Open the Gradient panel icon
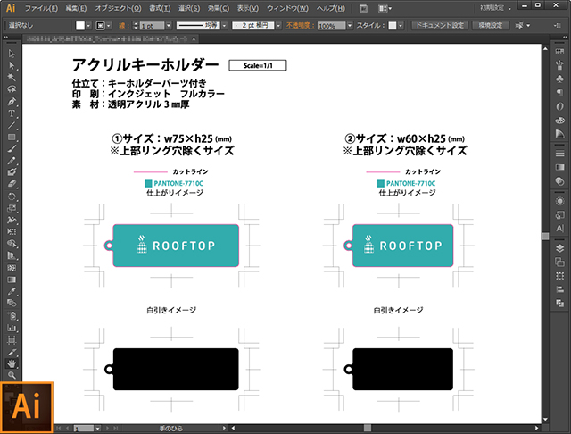 [560, 167]
